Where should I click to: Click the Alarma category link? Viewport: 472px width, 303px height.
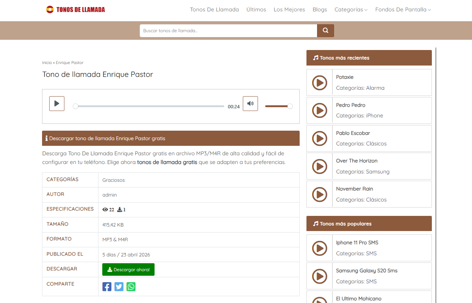375,88
